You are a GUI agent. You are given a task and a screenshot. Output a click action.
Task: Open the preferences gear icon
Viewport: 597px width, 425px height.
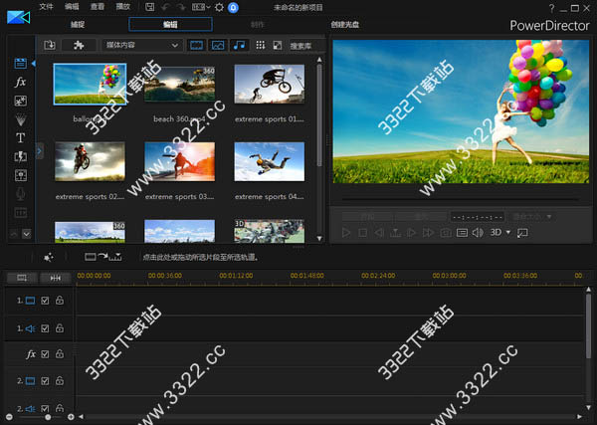[219, 7]
